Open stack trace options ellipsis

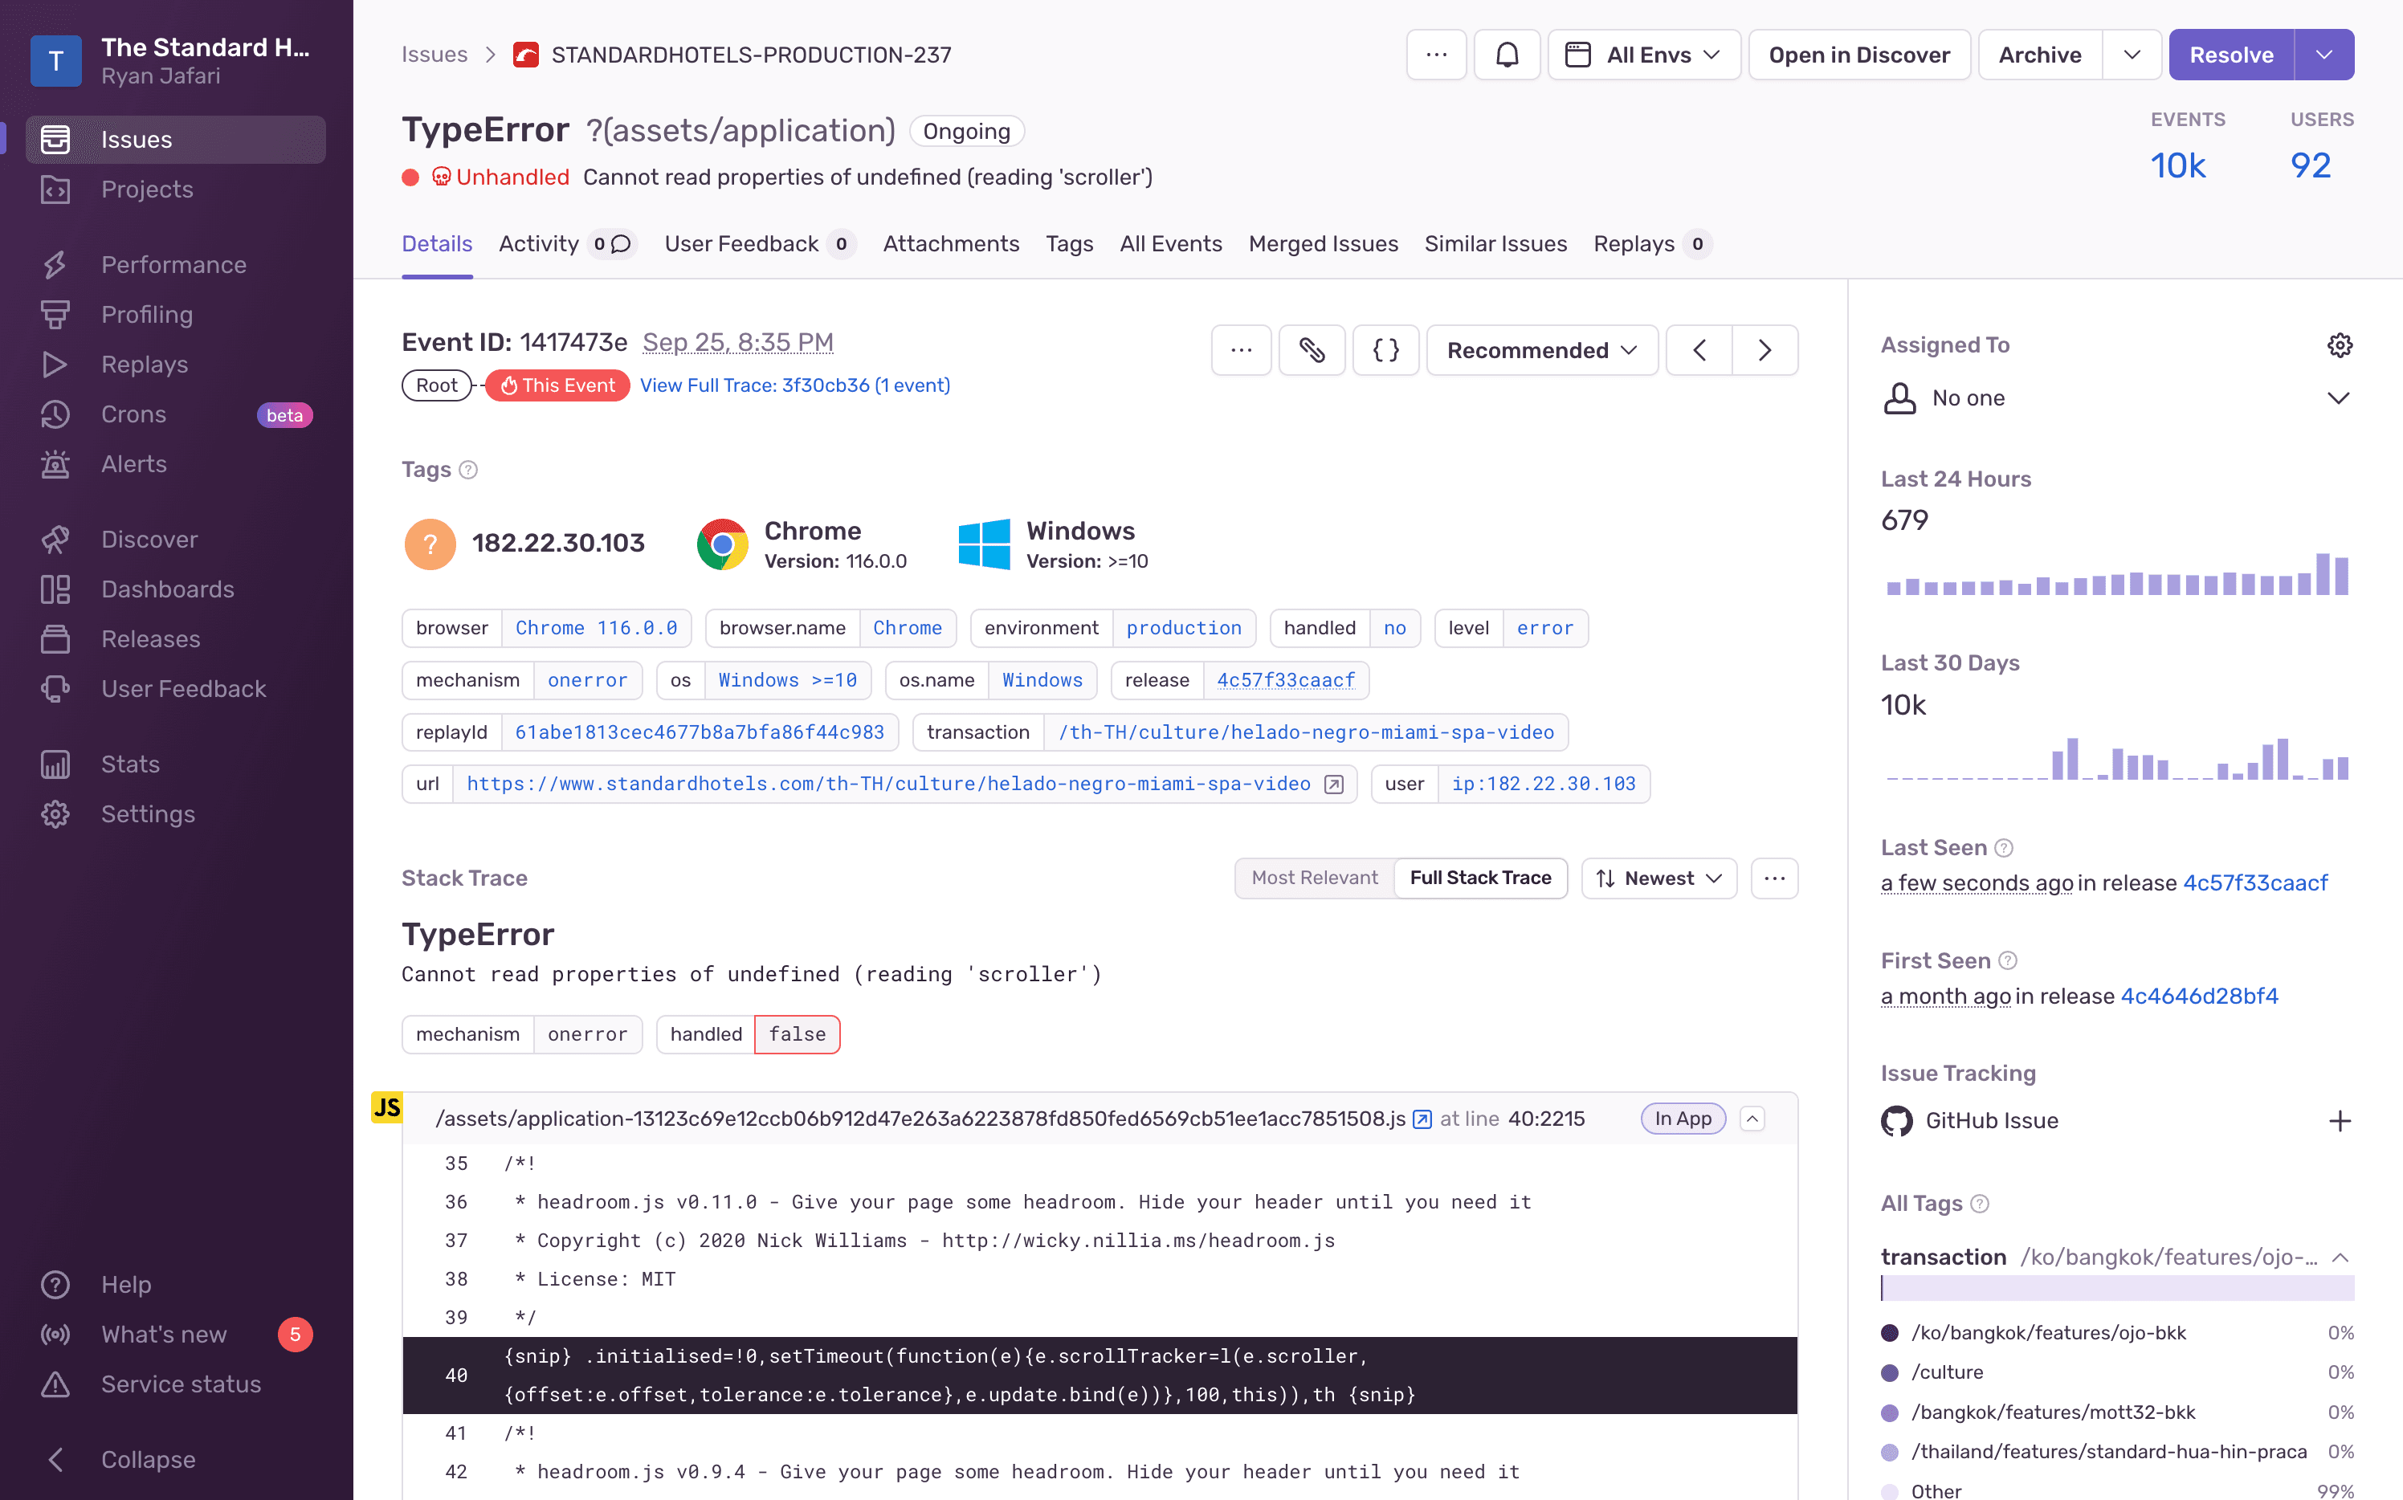1774,878
